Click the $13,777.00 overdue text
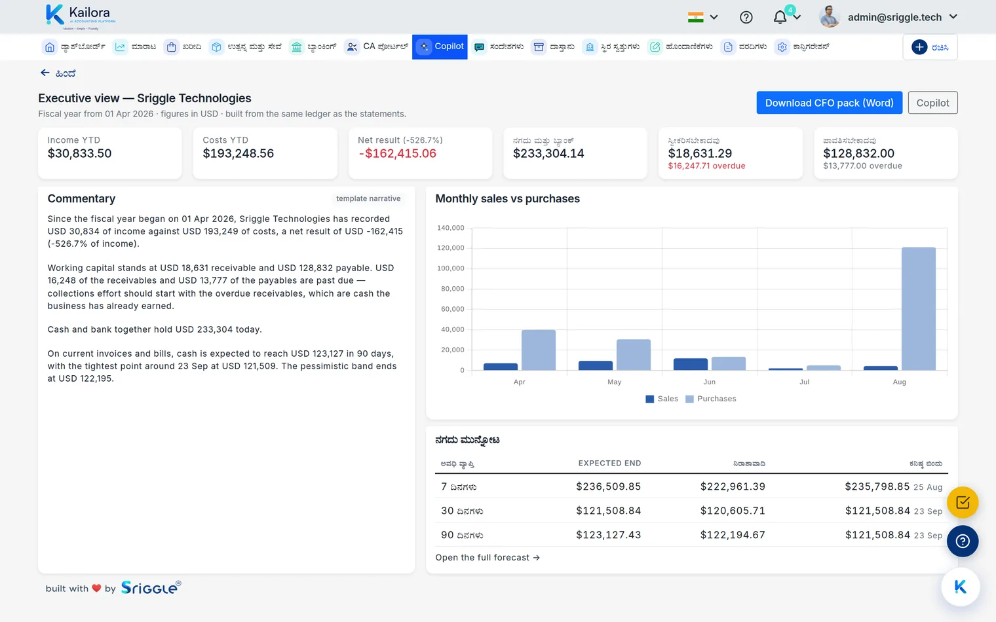 (862, 166)
